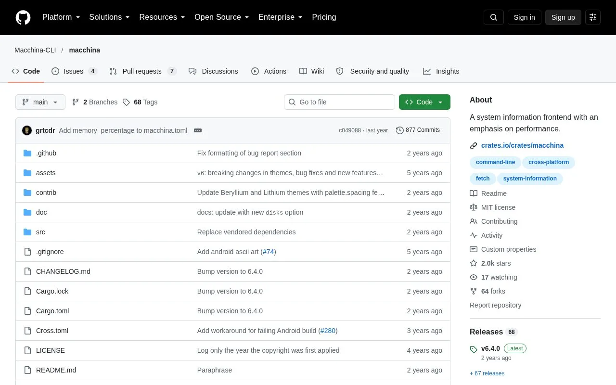Click the Pricing link

point(324,17)
